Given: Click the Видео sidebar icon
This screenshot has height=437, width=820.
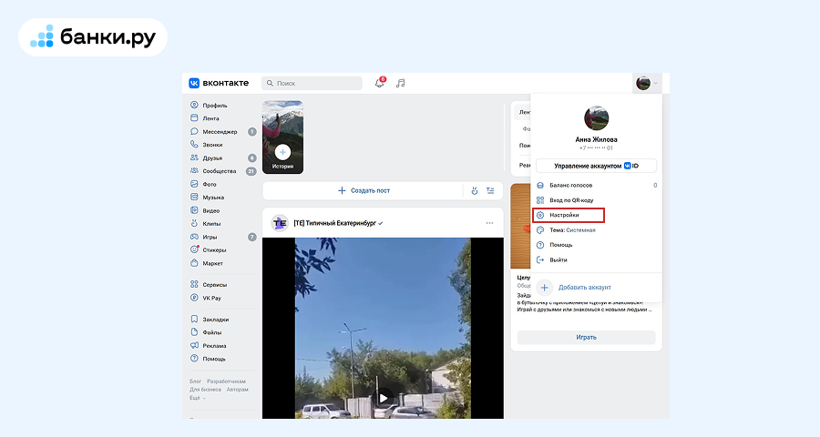Looking at the screenshot, I should coord(194,210).
